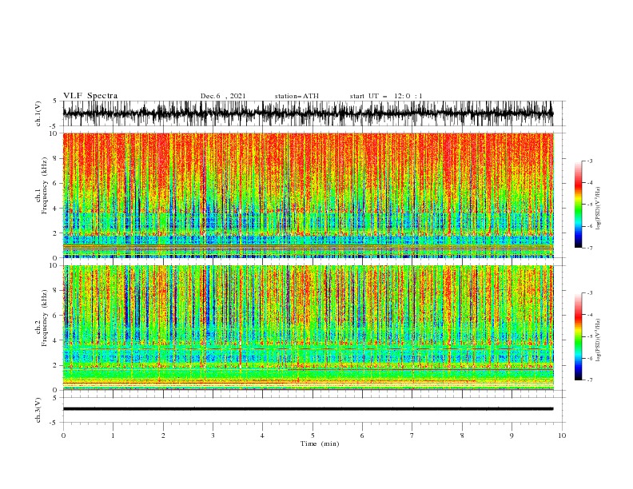Click the '-3' tick on lower colorbar

590,293
